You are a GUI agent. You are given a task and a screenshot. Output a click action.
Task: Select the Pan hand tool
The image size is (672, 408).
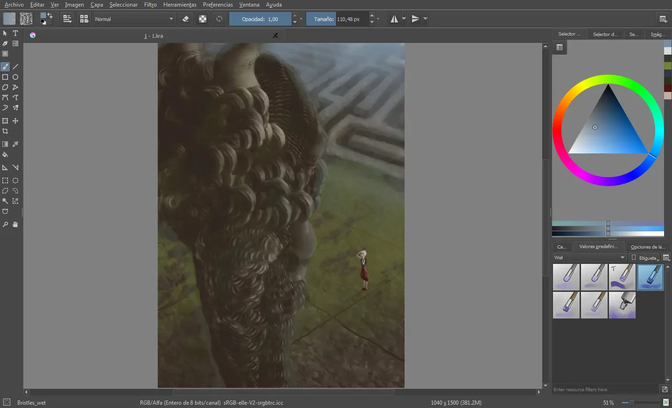15,224
